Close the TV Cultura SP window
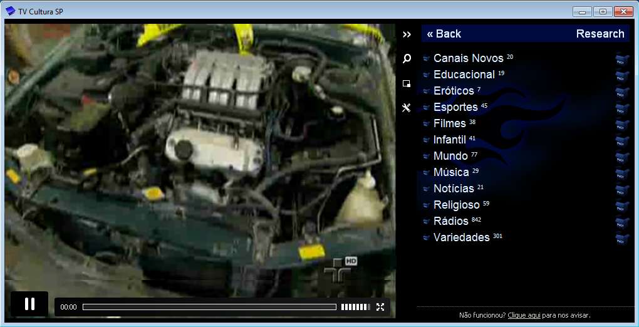The width and height of the screenshot is (639, 327). pos(623,12)
